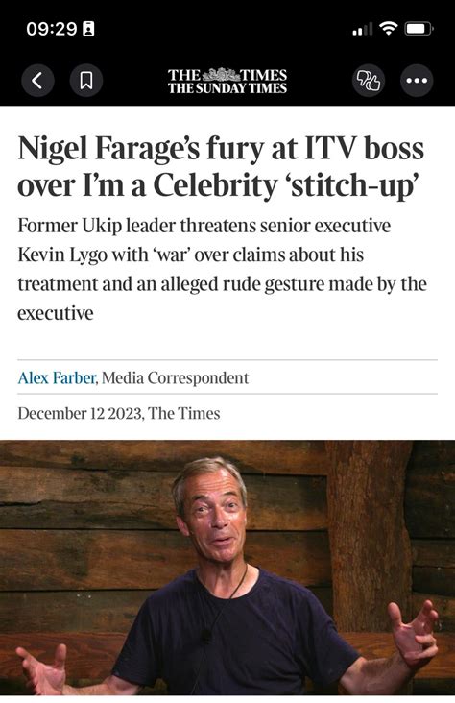Open the thumbs up/down feedback icon
This screenshot has height=703, width=455.
coord(369,81)
